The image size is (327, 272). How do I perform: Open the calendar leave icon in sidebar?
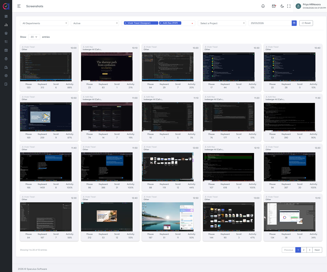[6, 50]
